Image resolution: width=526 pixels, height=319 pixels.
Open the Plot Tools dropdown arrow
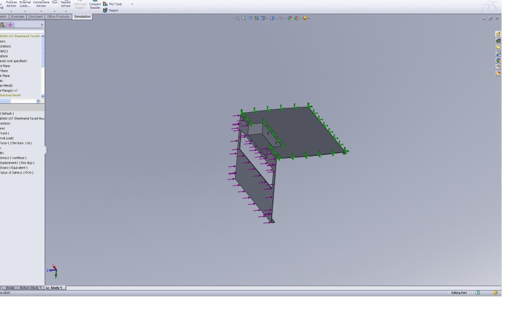tap(132, 4)
